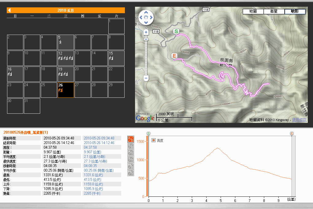Go to previous month with left arrow
Screen dimensions: 313x209
coord(9,10)
